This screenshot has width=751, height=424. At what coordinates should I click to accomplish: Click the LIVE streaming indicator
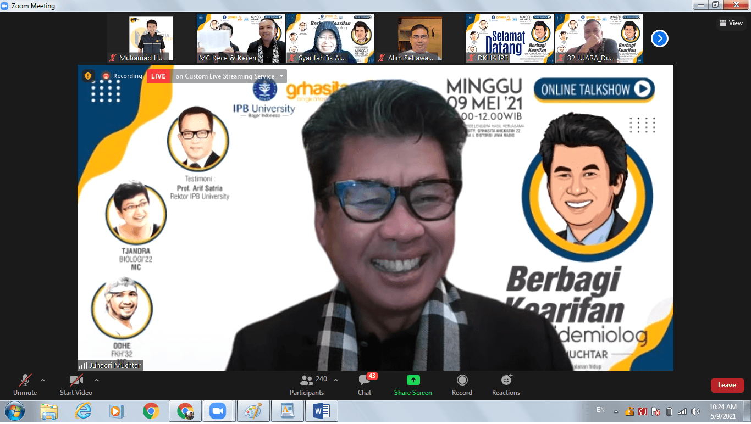pos(158,76)
